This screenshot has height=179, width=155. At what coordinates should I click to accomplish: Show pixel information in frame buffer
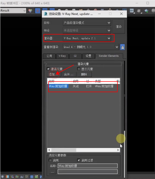click(2, 177)
